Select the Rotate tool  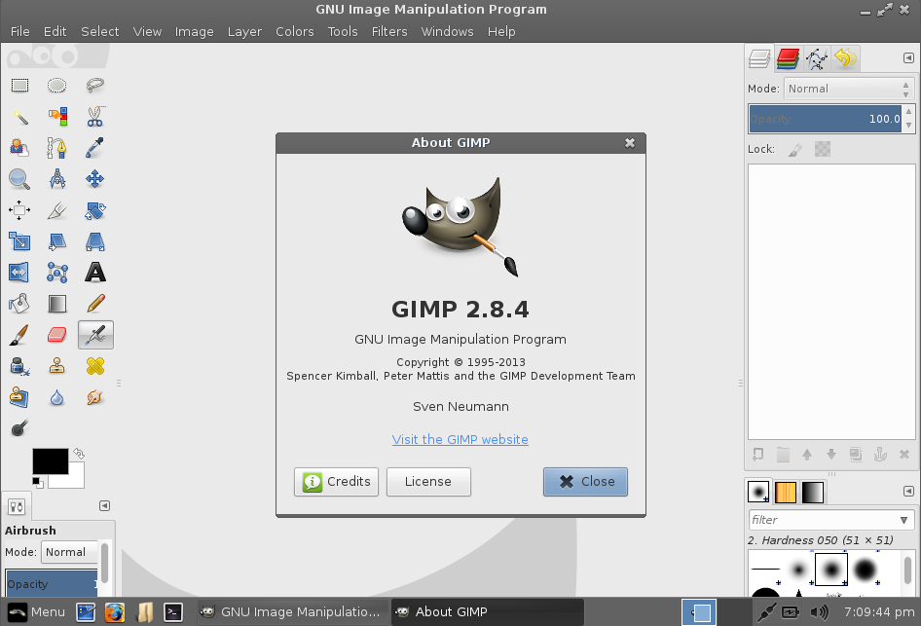[95, 210]
